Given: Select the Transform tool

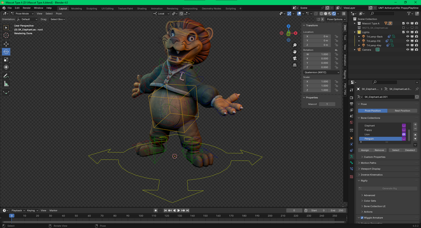Looking at the screenshot, I should tap(6, 67).
